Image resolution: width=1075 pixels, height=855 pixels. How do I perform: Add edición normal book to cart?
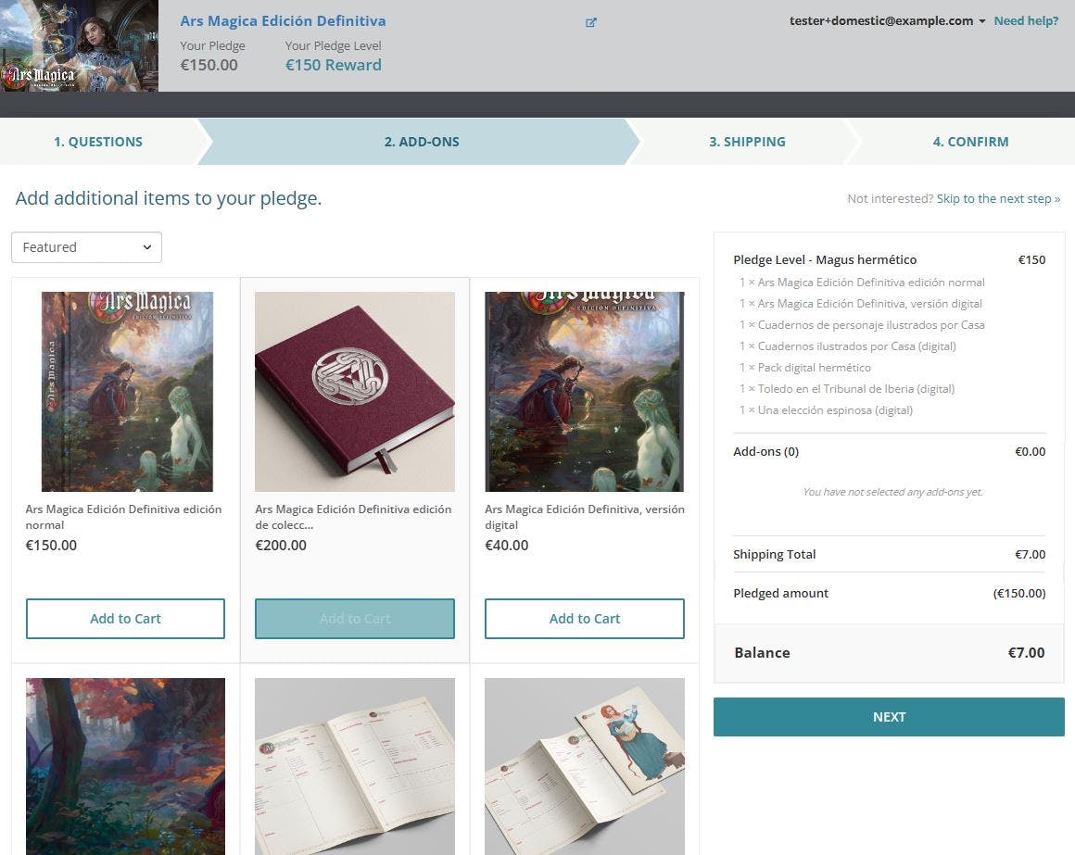point(125,619)
